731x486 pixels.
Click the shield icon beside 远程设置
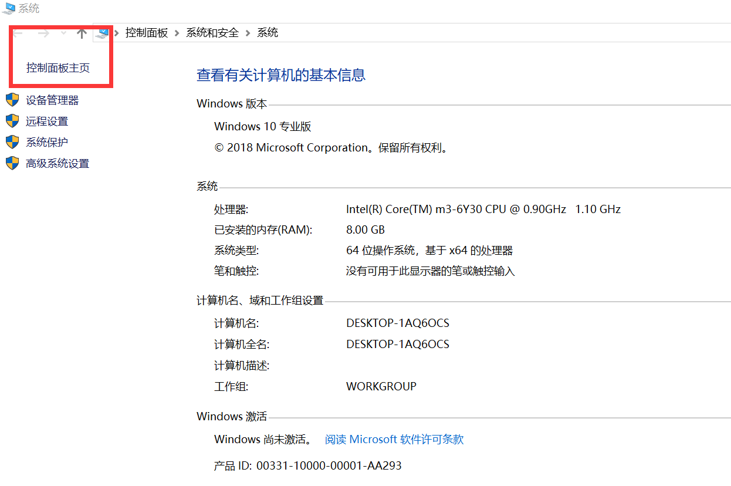[12, 122]
